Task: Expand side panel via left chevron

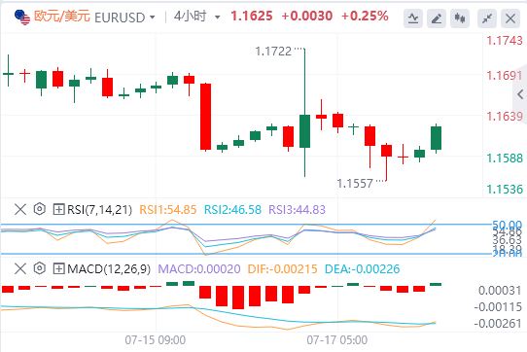Action: [520, 94]
